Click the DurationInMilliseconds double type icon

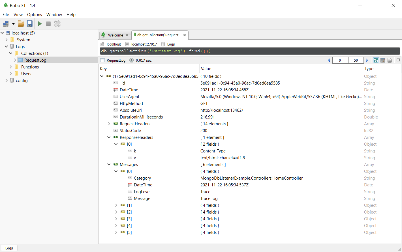[x=116, y=117]
